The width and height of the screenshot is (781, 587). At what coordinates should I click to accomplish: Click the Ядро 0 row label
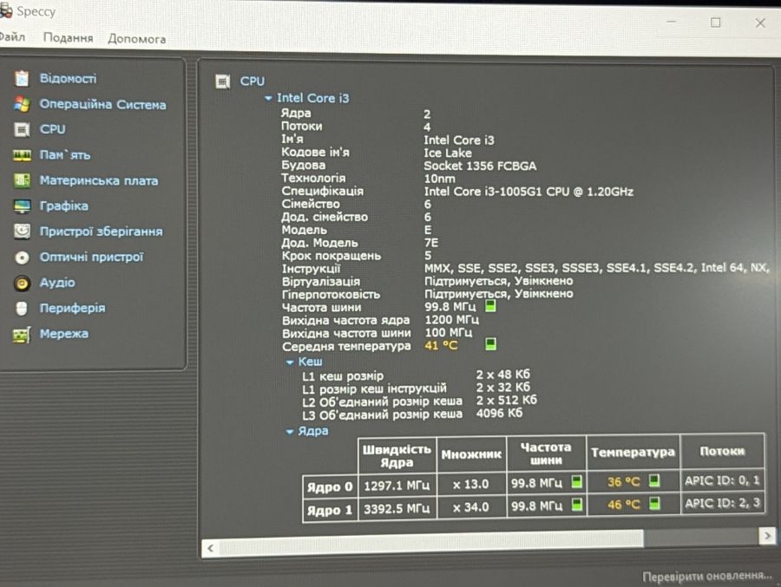tap(330, 486)
